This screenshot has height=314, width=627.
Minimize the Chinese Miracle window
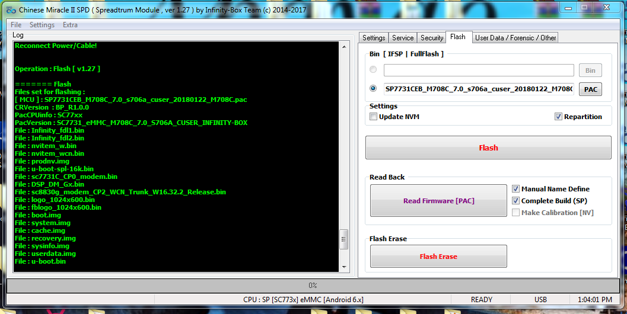568,8
